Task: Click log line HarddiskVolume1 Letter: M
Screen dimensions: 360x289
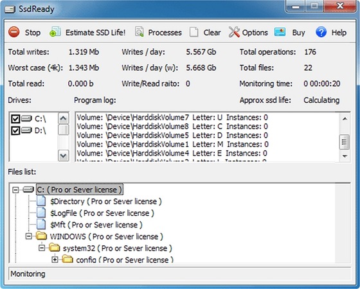Action: (x=173, y=144)
